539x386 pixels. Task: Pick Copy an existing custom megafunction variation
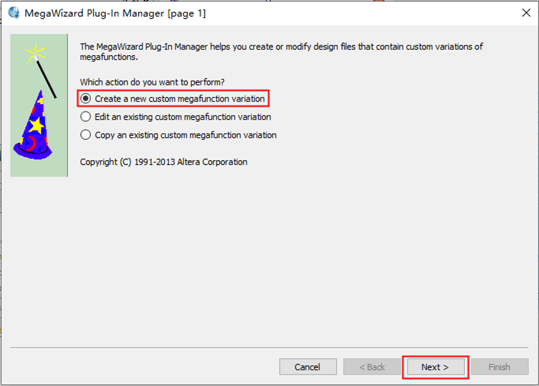point(86,135)
